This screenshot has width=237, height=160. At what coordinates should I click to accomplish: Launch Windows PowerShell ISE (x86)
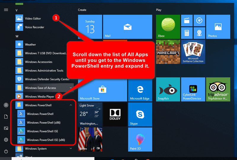coord(45,140)
